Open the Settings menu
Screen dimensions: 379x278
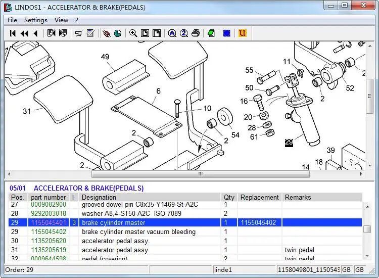click(35, 20)
